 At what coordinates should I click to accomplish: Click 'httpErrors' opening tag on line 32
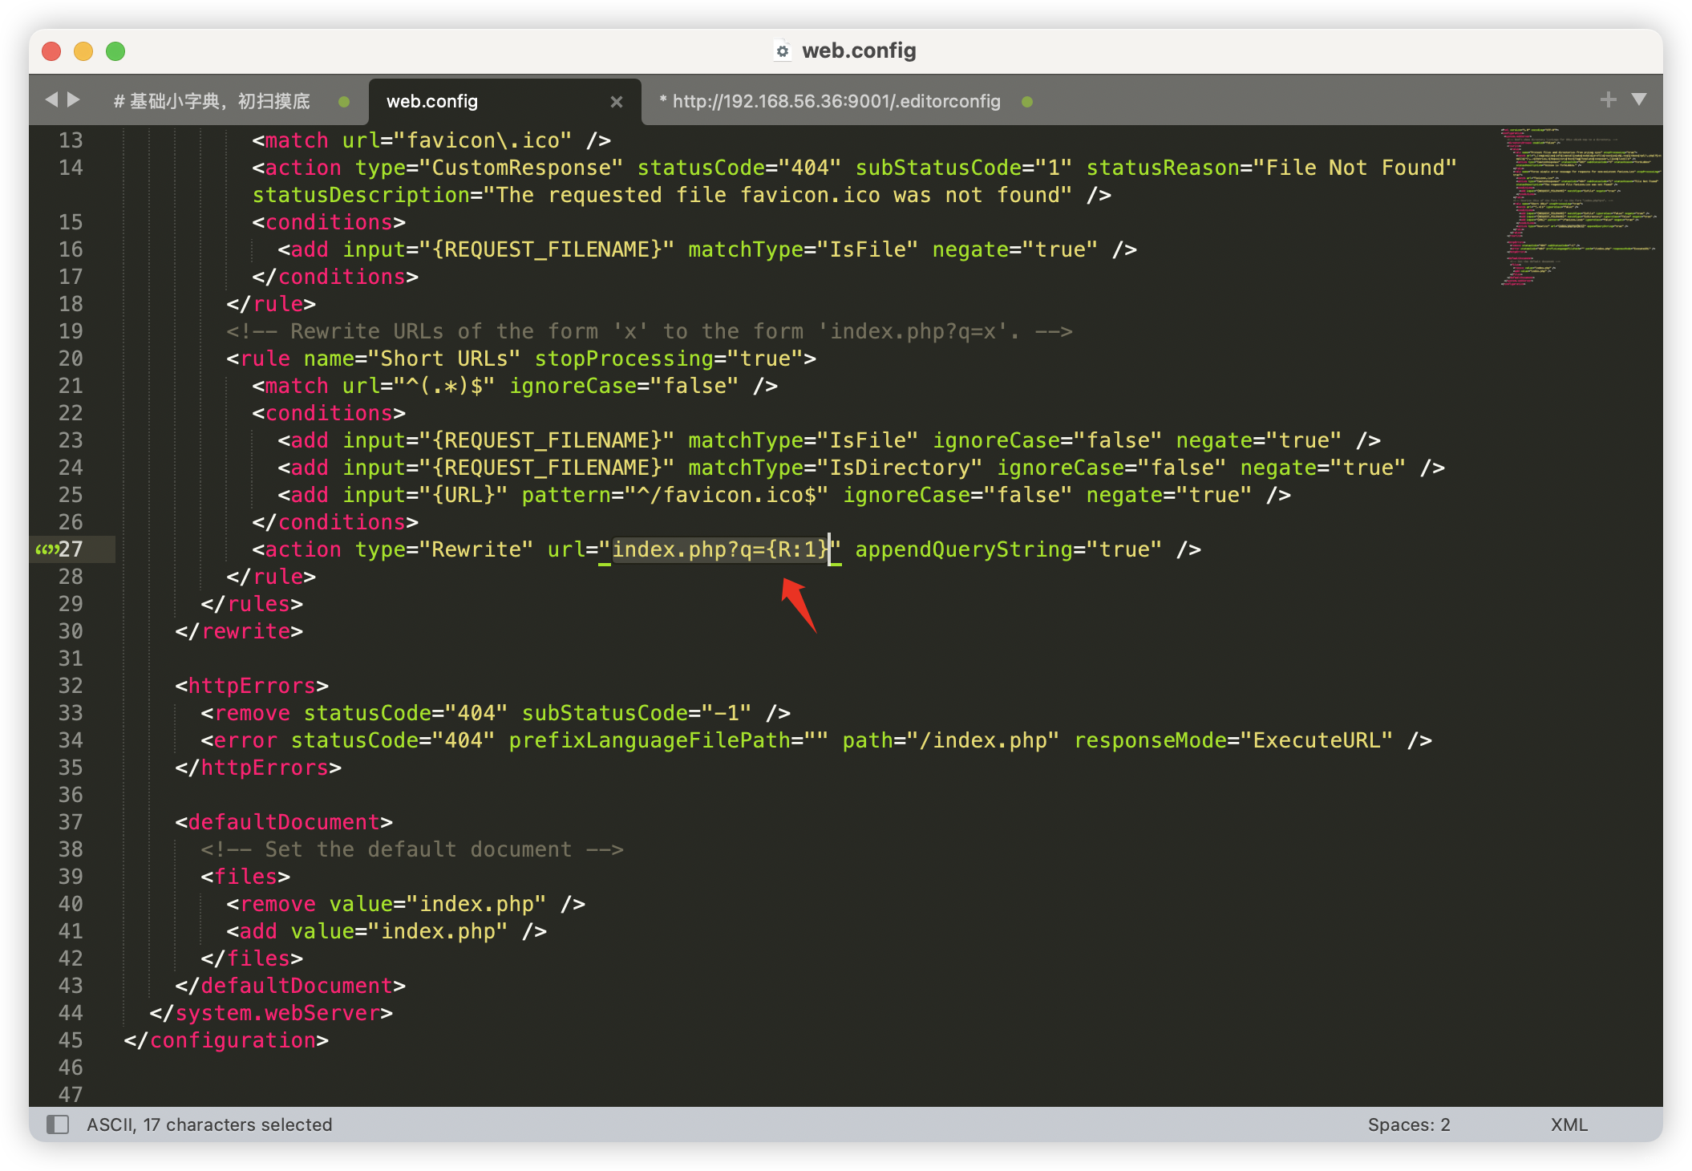pos(253,686)
